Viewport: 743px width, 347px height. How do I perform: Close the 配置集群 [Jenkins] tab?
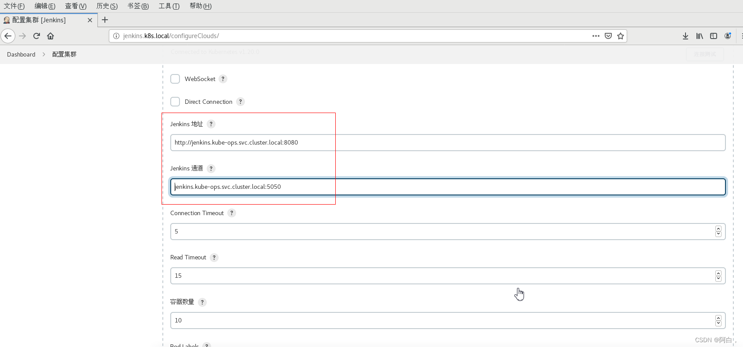coord(90,20)
